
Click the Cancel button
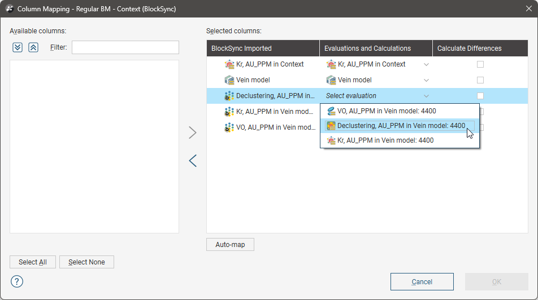(422, 281)
